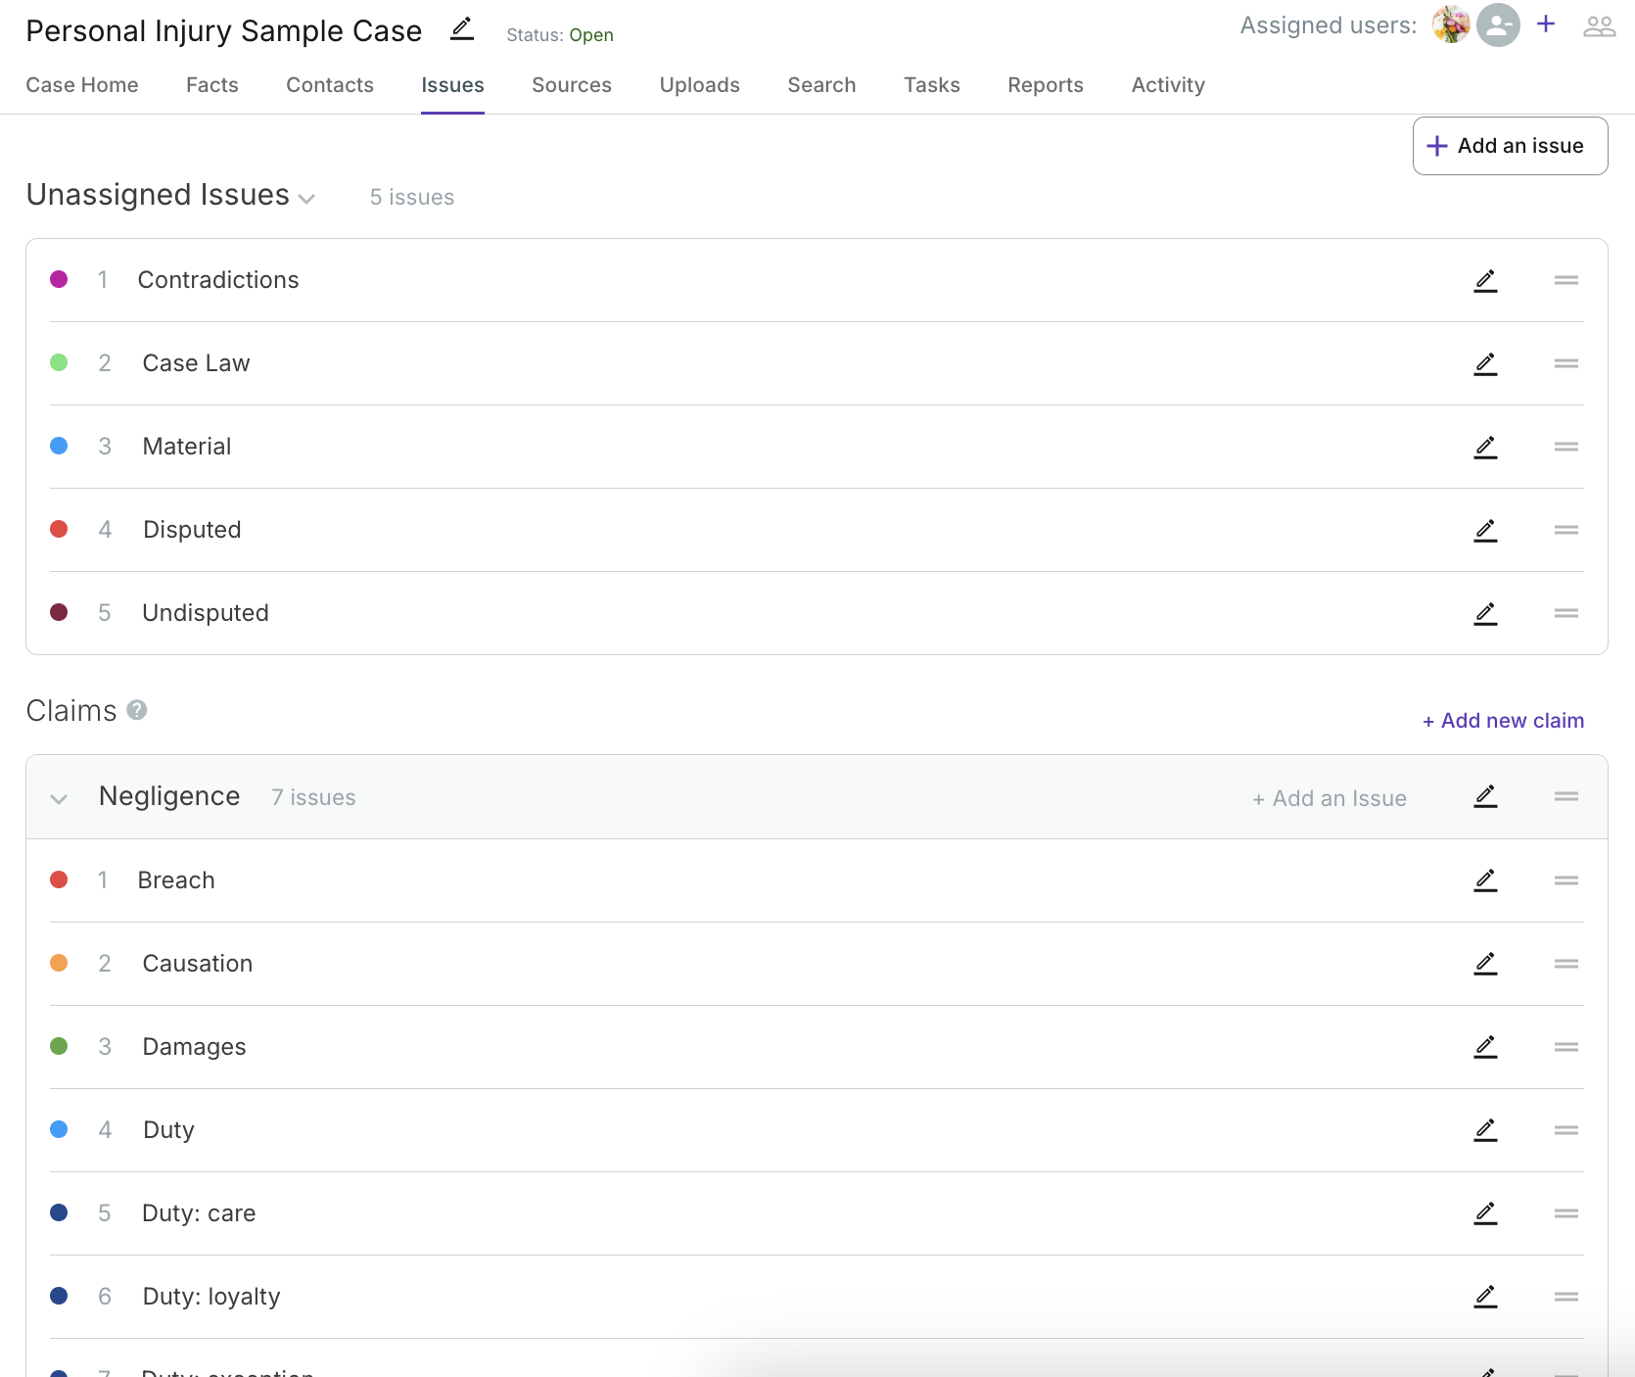The width and height of the screenshot is (1635, 1377).
Task: Click the drag handle on the Material row
Action: click(1565, 447)
